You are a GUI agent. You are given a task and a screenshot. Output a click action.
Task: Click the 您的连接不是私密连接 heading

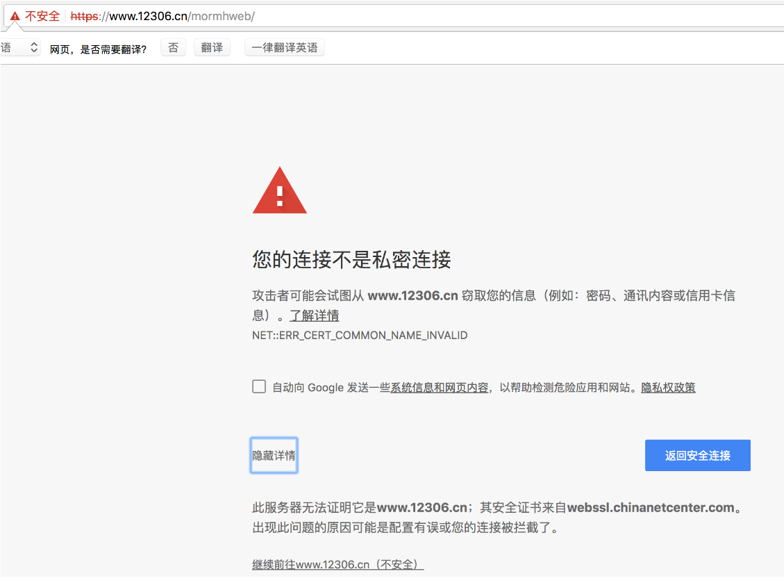click(351, 260)
